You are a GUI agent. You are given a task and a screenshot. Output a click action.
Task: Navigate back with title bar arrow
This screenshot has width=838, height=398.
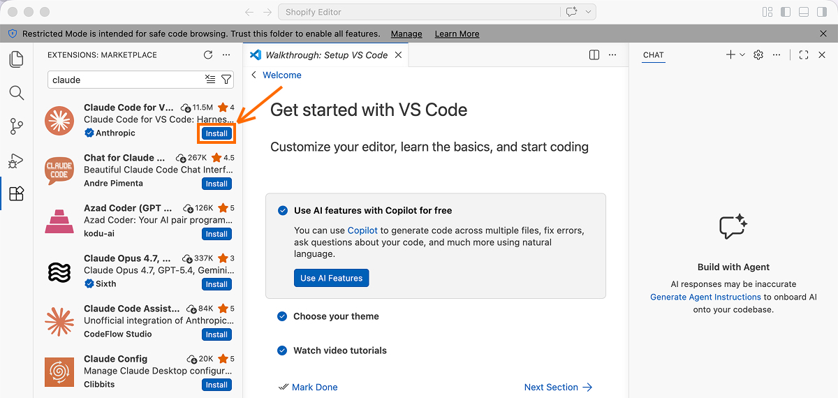(x=249, y=12)
